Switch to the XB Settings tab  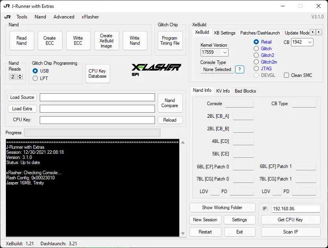(225, 33)
